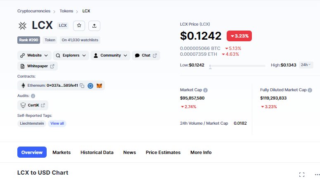
Task: Click the Rank #290 badge
Action: tap(28, 40)
